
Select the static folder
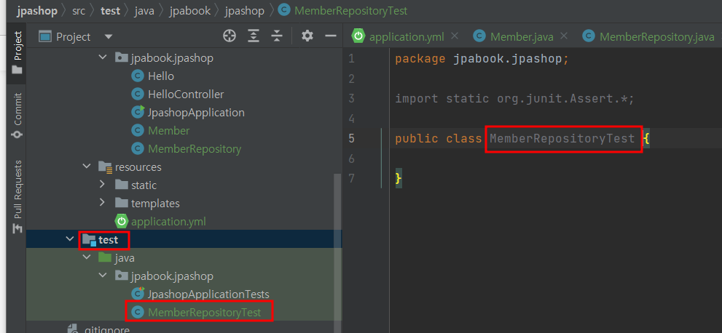click(144, 185)
